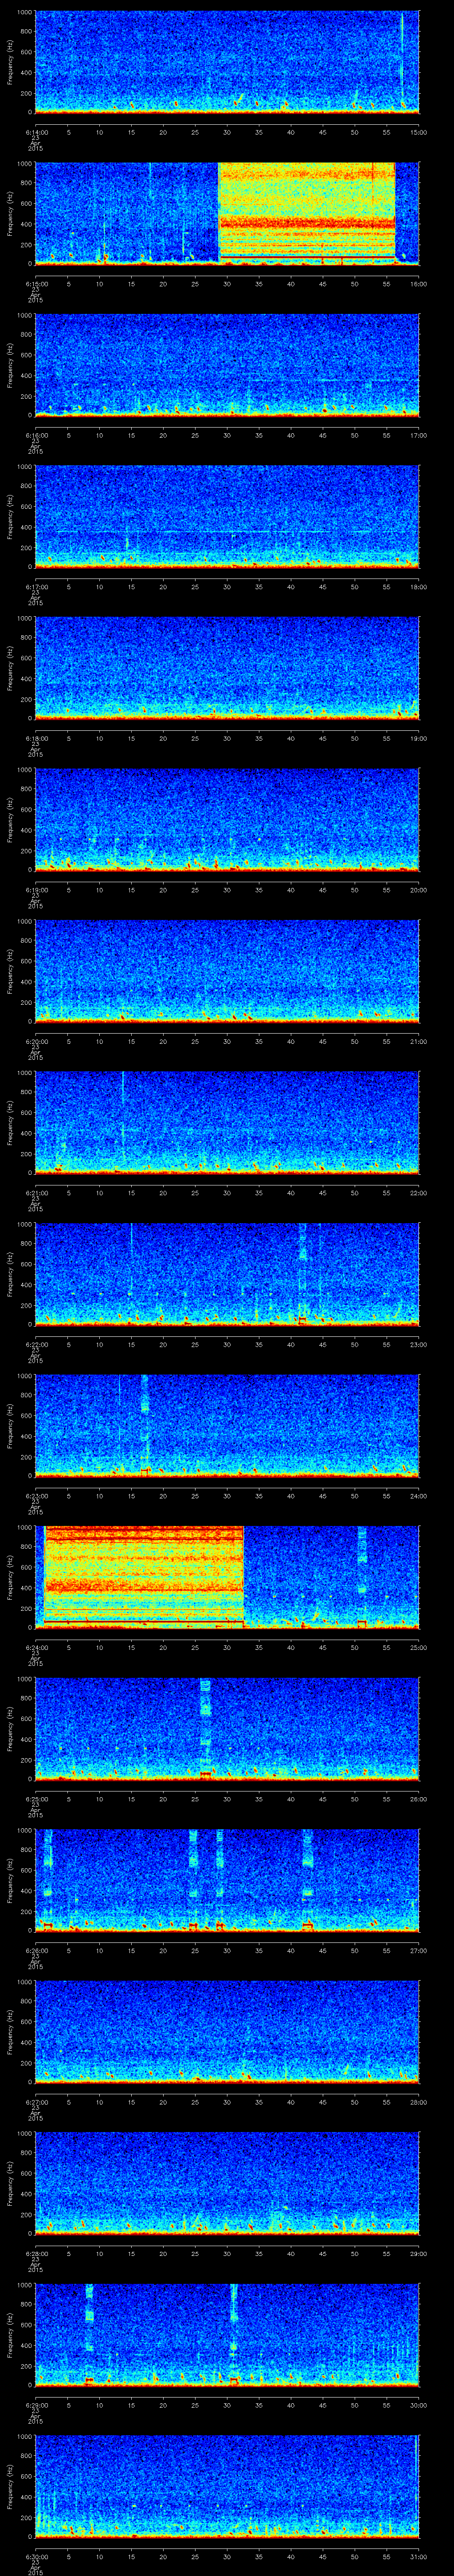Click the '6:21:00' start time label

point(36,1192)
